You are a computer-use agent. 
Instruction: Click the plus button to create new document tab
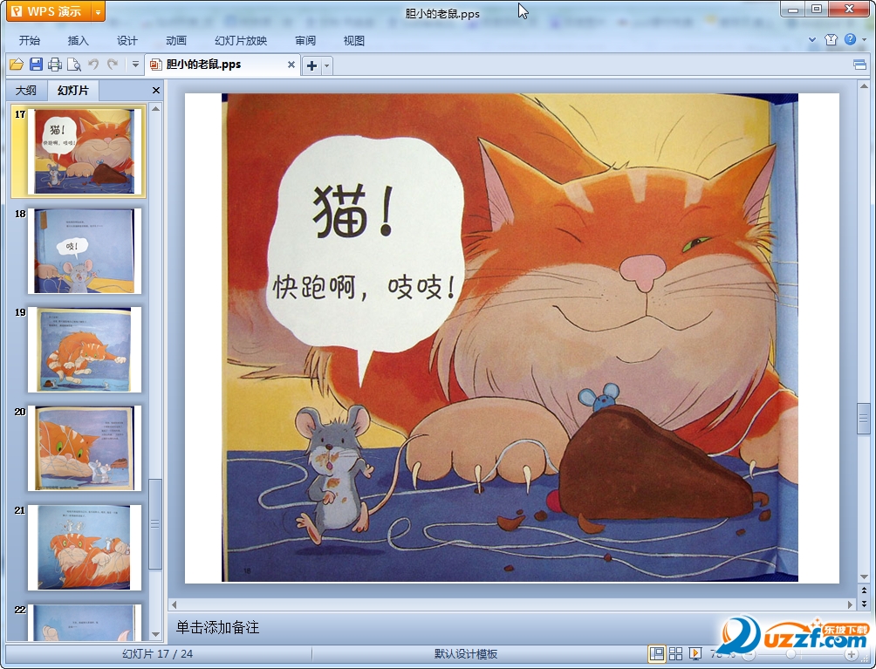(311, 65)
